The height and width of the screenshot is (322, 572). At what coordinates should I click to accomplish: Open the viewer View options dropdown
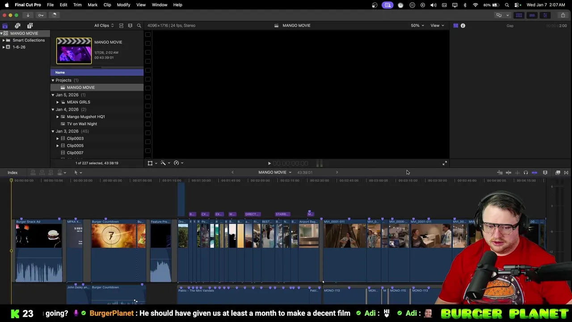[x=437, y=25]
